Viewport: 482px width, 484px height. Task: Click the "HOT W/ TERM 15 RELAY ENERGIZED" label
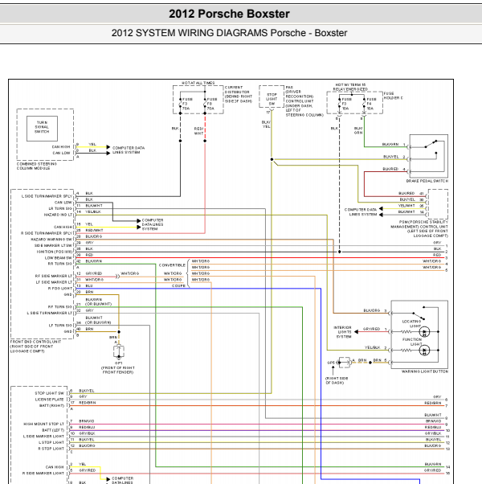point(350,87)
